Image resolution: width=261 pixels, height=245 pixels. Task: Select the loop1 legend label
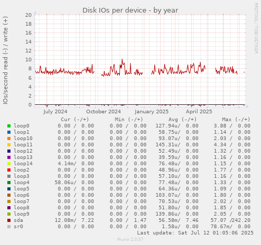22,132
